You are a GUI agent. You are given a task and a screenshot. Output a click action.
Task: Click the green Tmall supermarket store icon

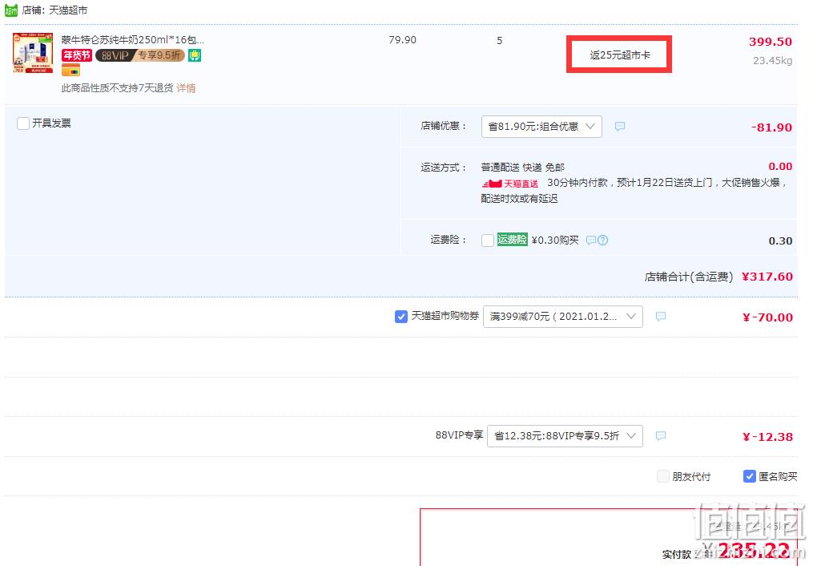click(x=11, y=10)
